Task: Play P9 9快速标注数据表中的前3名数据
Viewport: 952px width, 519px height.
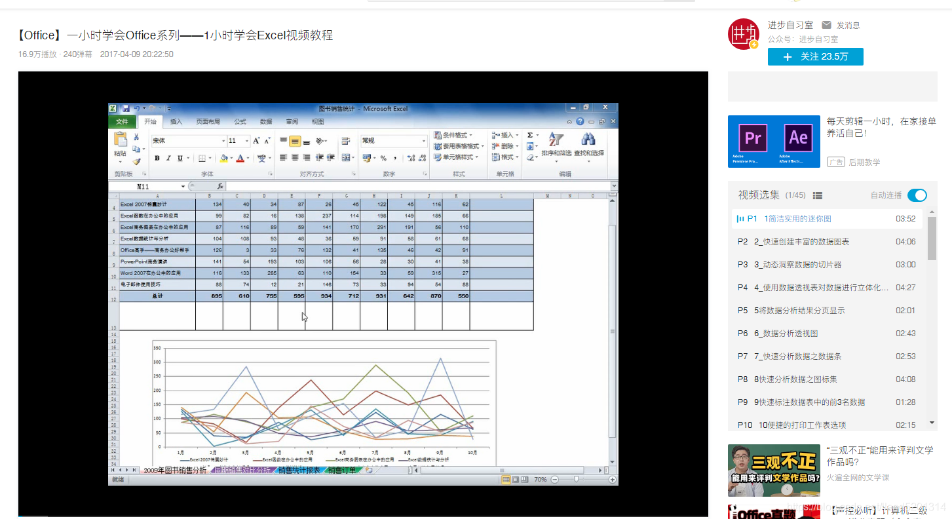Action: [x=827, y=402]
